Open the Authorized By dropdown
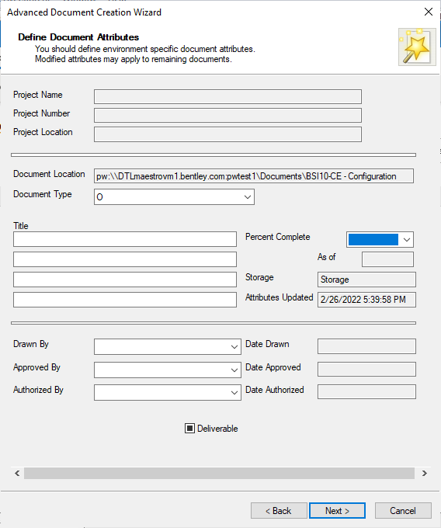Image resolution: width=441 pixels, height=528 pixels. coord(234,392)
